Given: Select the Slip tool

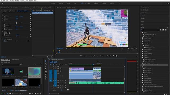Looking at the screenshot, I should (x=46, y=72).
